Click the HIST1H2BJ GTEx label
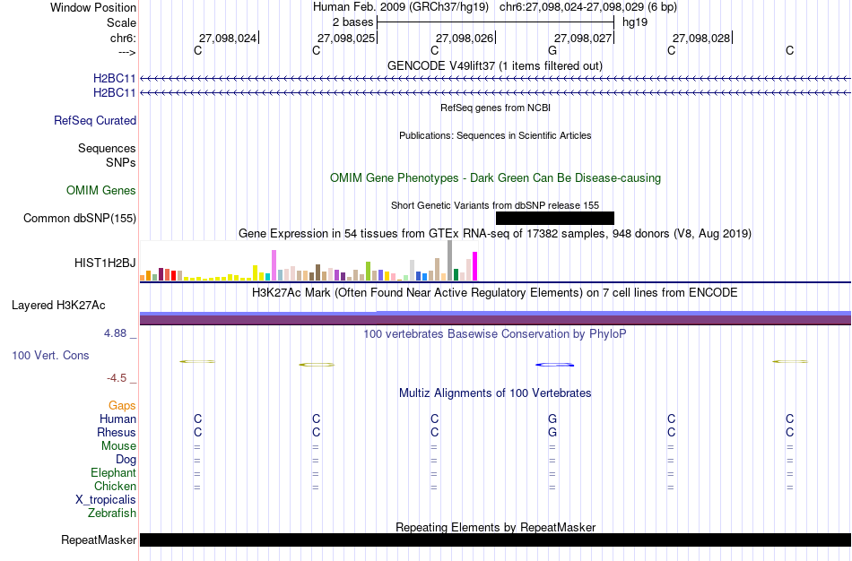Image resolution: width=852 pixels, height=561 pixels. [x=105, y=263]
